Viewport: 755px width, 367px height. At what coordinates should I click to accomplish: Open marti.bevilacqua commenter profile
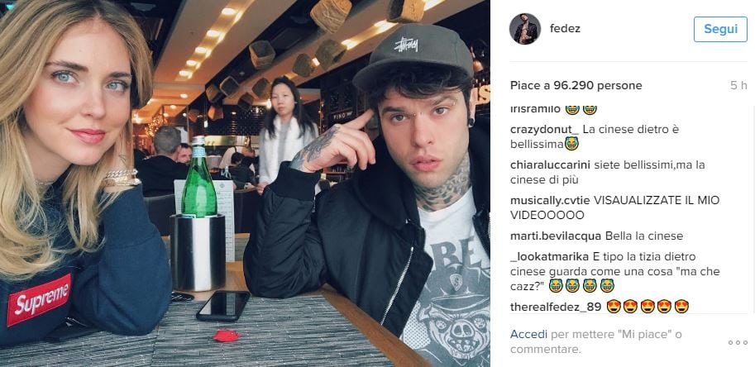coord(556,236)
